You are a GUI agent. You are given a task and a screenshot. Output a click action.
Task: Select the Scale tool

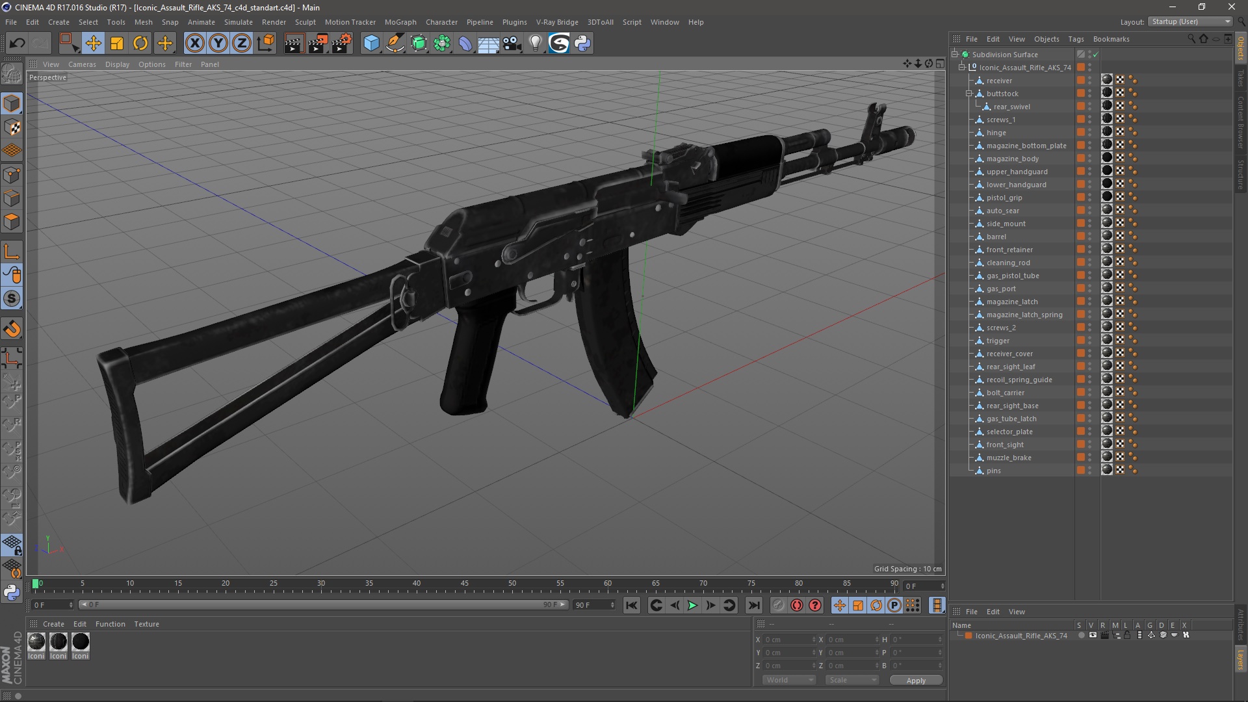click(x=117, y=44)
